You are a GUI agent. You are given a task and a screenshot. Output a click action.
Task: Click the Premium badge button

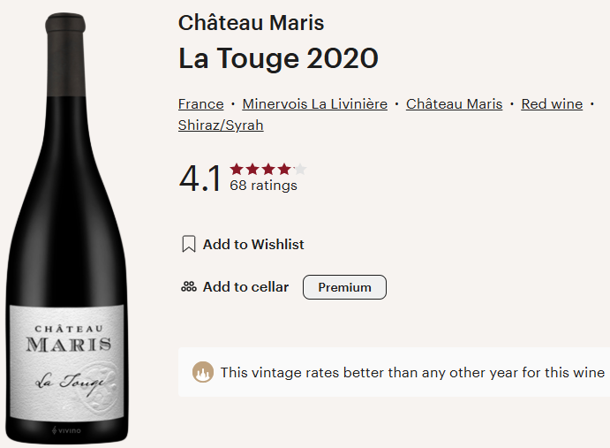pos(344,287)
